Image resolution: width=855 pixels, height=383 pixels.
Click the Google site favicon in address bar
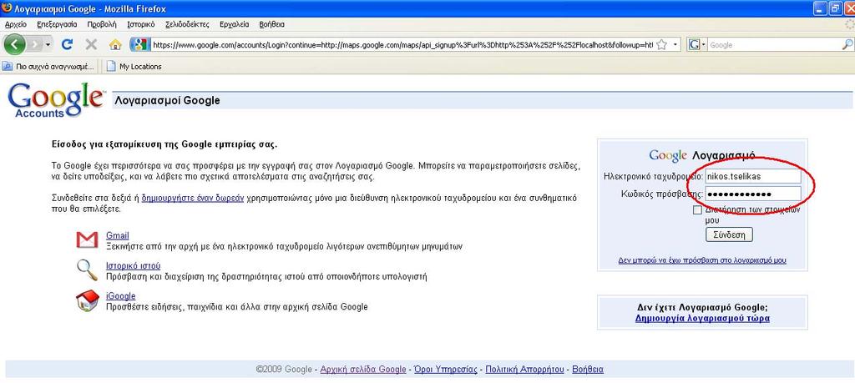[x=140, y=45]
